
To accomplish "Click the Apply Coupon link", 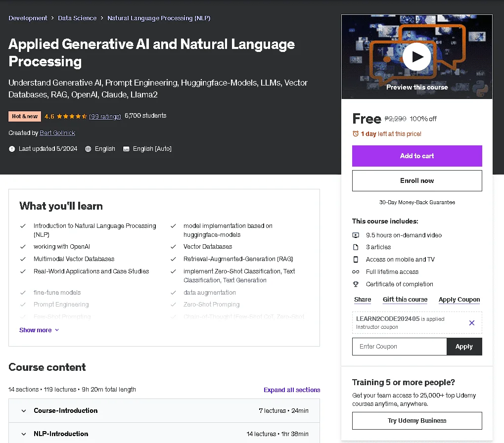I will click(x=459, y=300).
